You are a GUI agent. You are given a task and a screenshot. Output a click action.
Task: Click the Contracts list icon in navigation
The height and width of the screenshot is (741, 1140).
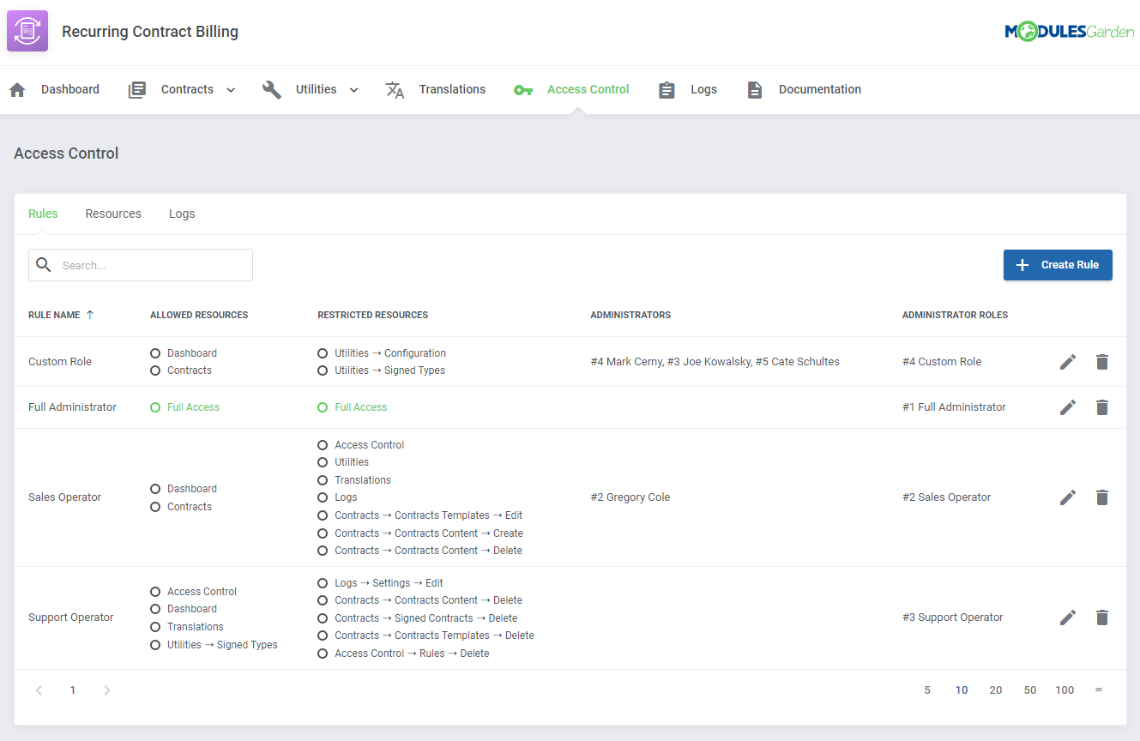point(137,90)
